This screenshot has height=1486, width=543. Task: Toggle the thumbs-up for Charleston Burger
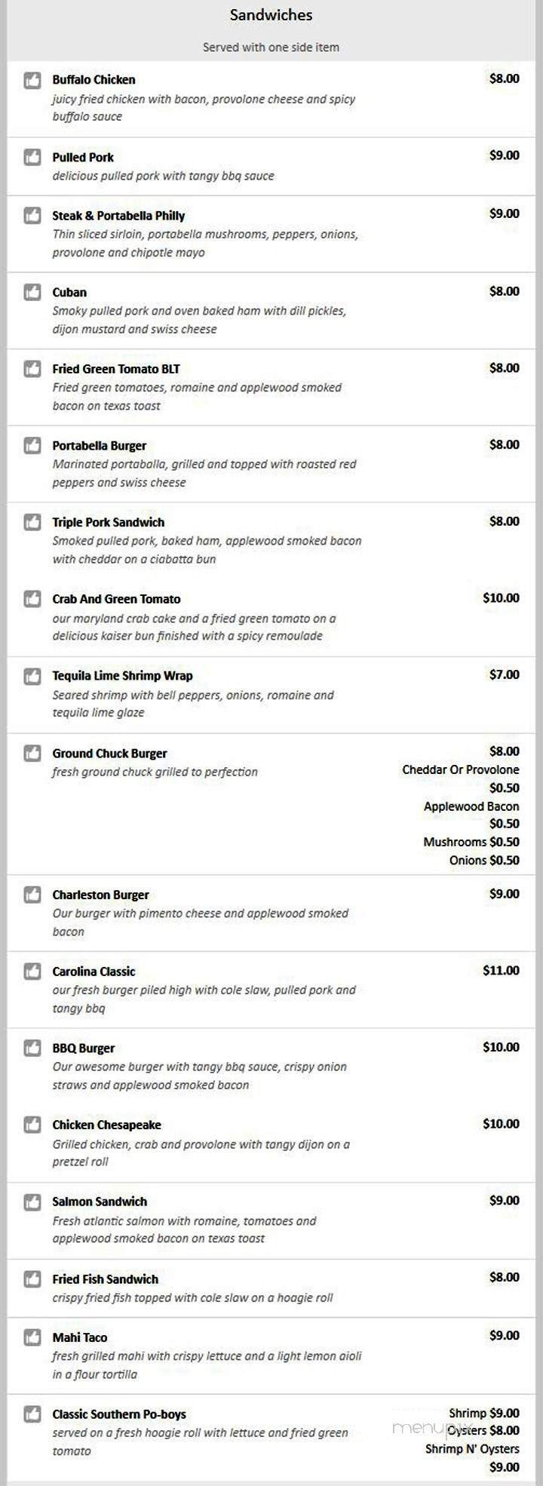click(32, 893)
